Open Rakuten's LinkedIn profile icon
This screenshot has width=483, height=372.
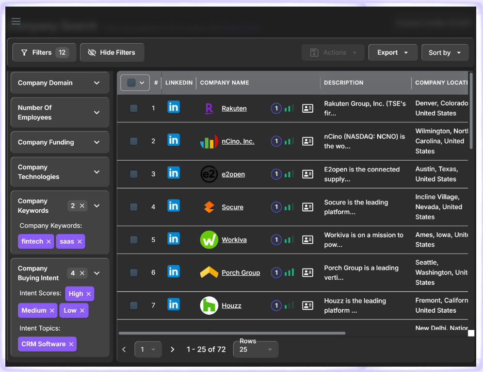[x=174, y=108]
